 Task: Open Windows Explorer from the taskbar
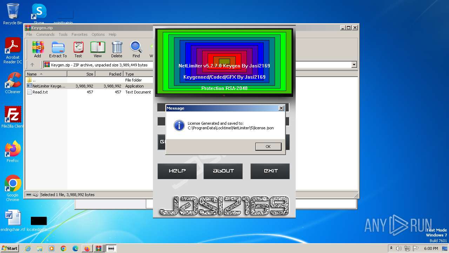(40, 248)
